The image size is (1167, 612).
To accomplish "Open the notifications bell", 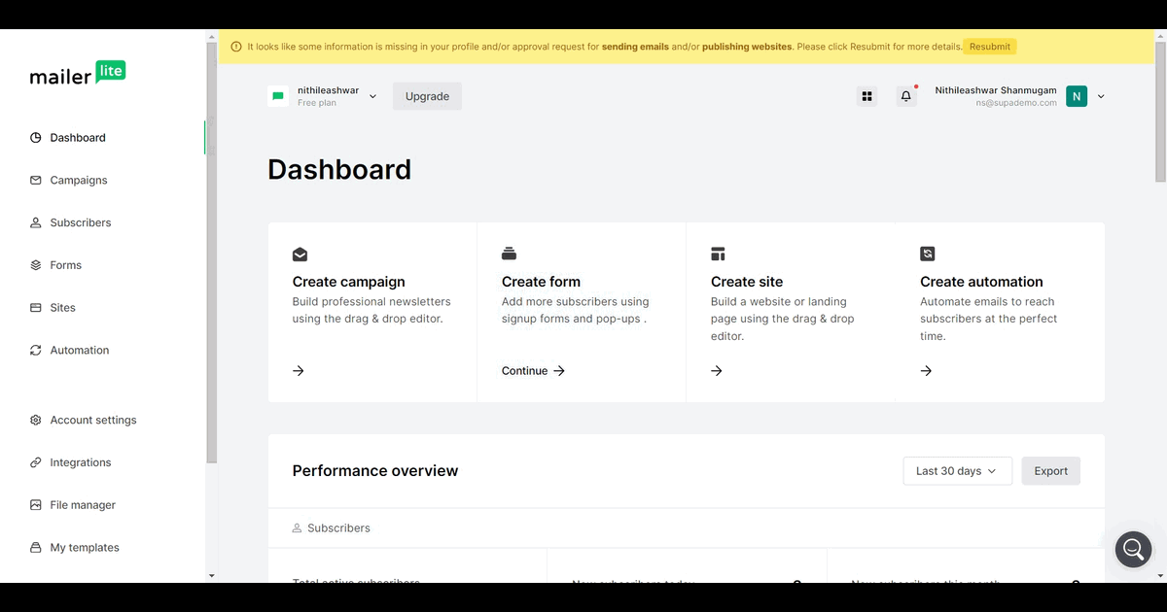I will (x=906, y=96).
